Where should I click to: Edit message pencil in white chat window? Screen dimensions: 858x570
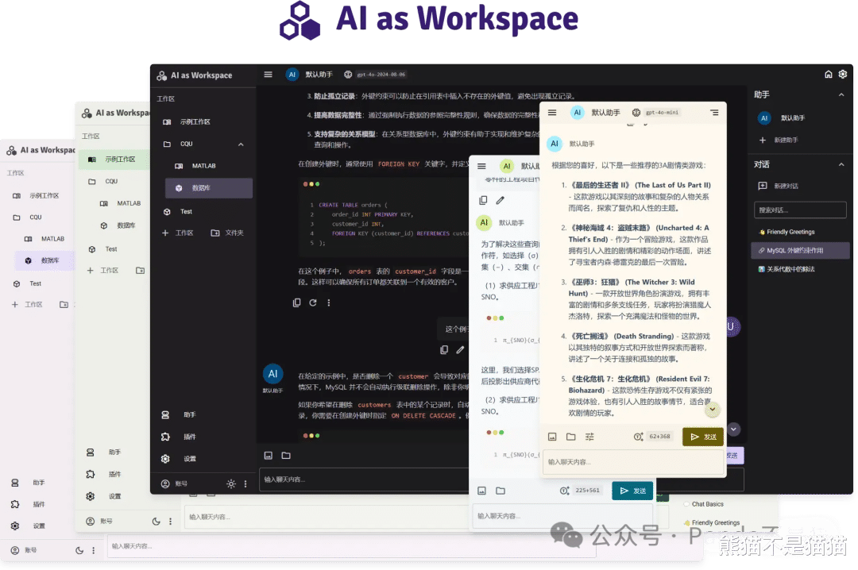[500, 201]
